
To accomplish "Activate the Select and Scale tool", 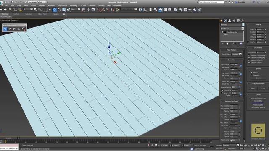I will coord(64,10).
